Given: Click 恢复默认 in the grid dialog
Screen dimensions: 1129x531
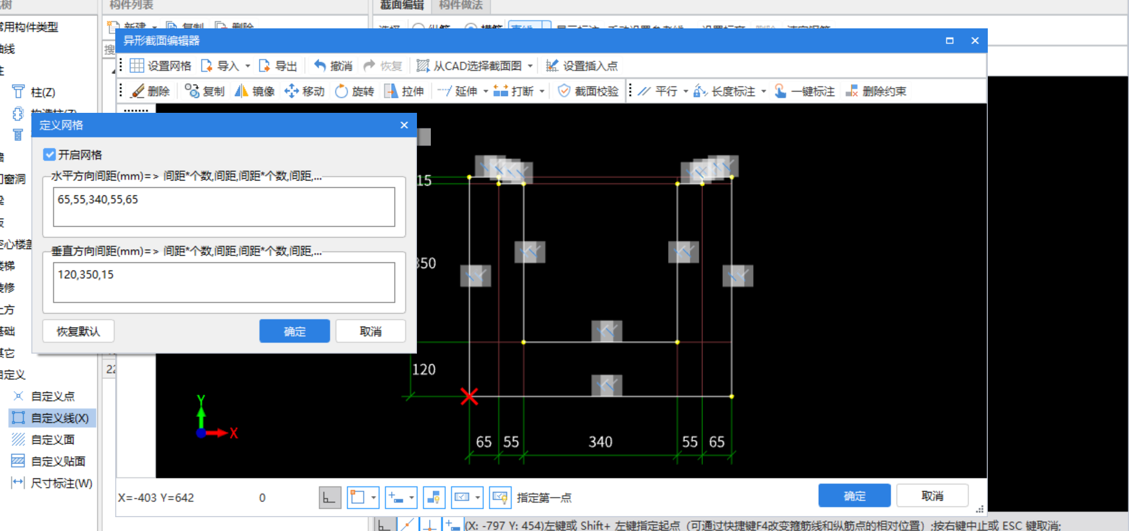Looking at the screenshot, I should 78,331.
